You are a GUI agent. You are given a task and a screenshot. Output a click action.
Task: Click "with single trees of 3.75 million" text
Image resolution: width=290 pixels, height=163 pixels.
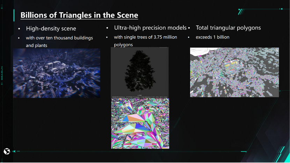tap(146, 37)
